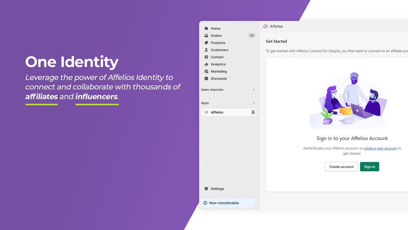Click the Home house icon
The width and height of the screenshot is (408, 230).
click(x=206, y=28)
